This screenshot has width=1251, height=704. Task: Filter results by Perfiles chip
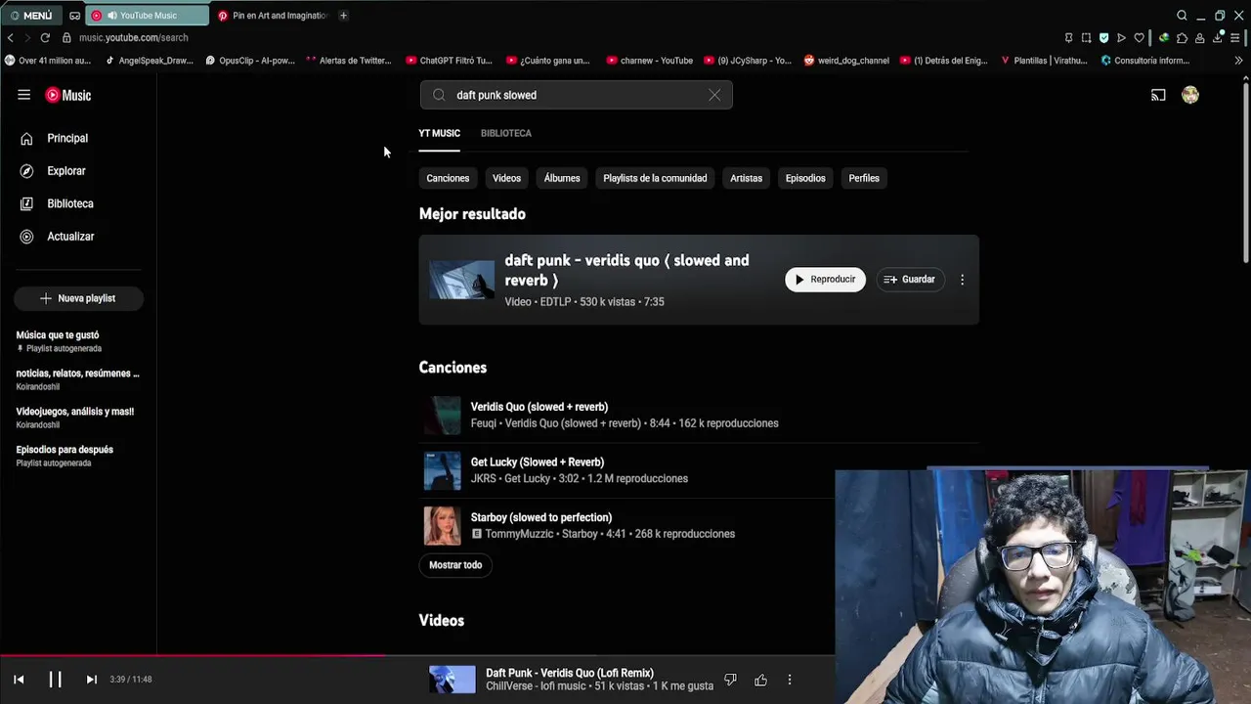[864, 178]
